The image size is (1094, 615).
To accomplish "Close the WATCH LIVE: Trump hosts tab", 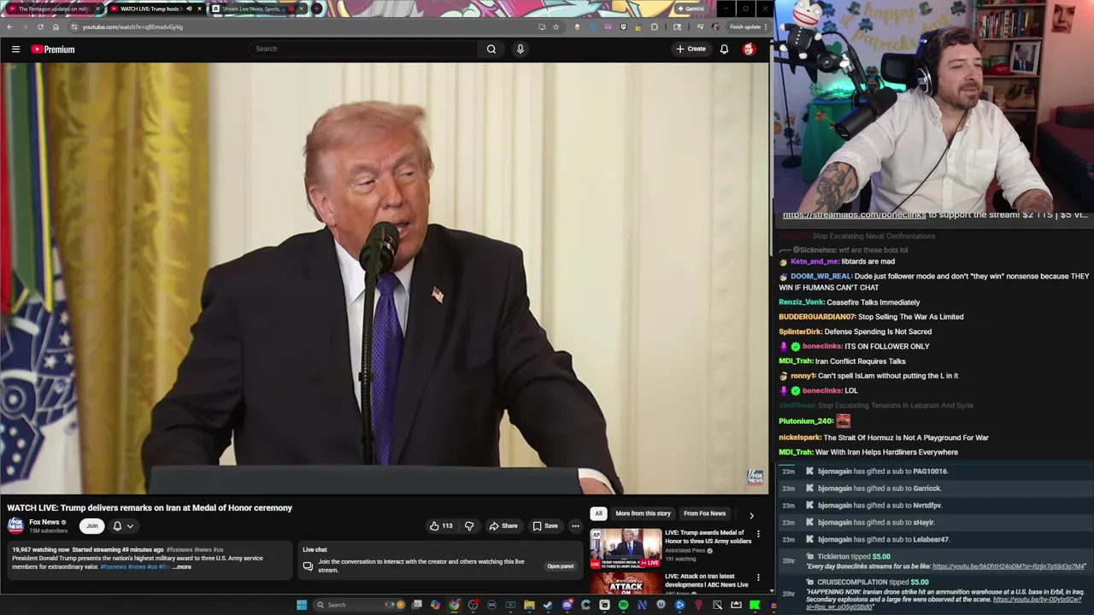I will coord(199,9).
